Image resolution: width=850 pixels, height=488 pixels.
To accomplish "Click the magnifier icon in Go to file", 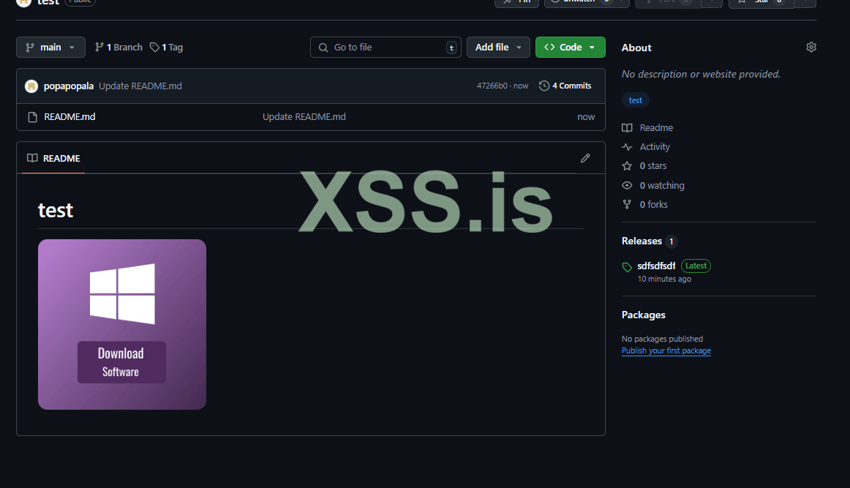I will pyautogui.click(x=323, y=48).
